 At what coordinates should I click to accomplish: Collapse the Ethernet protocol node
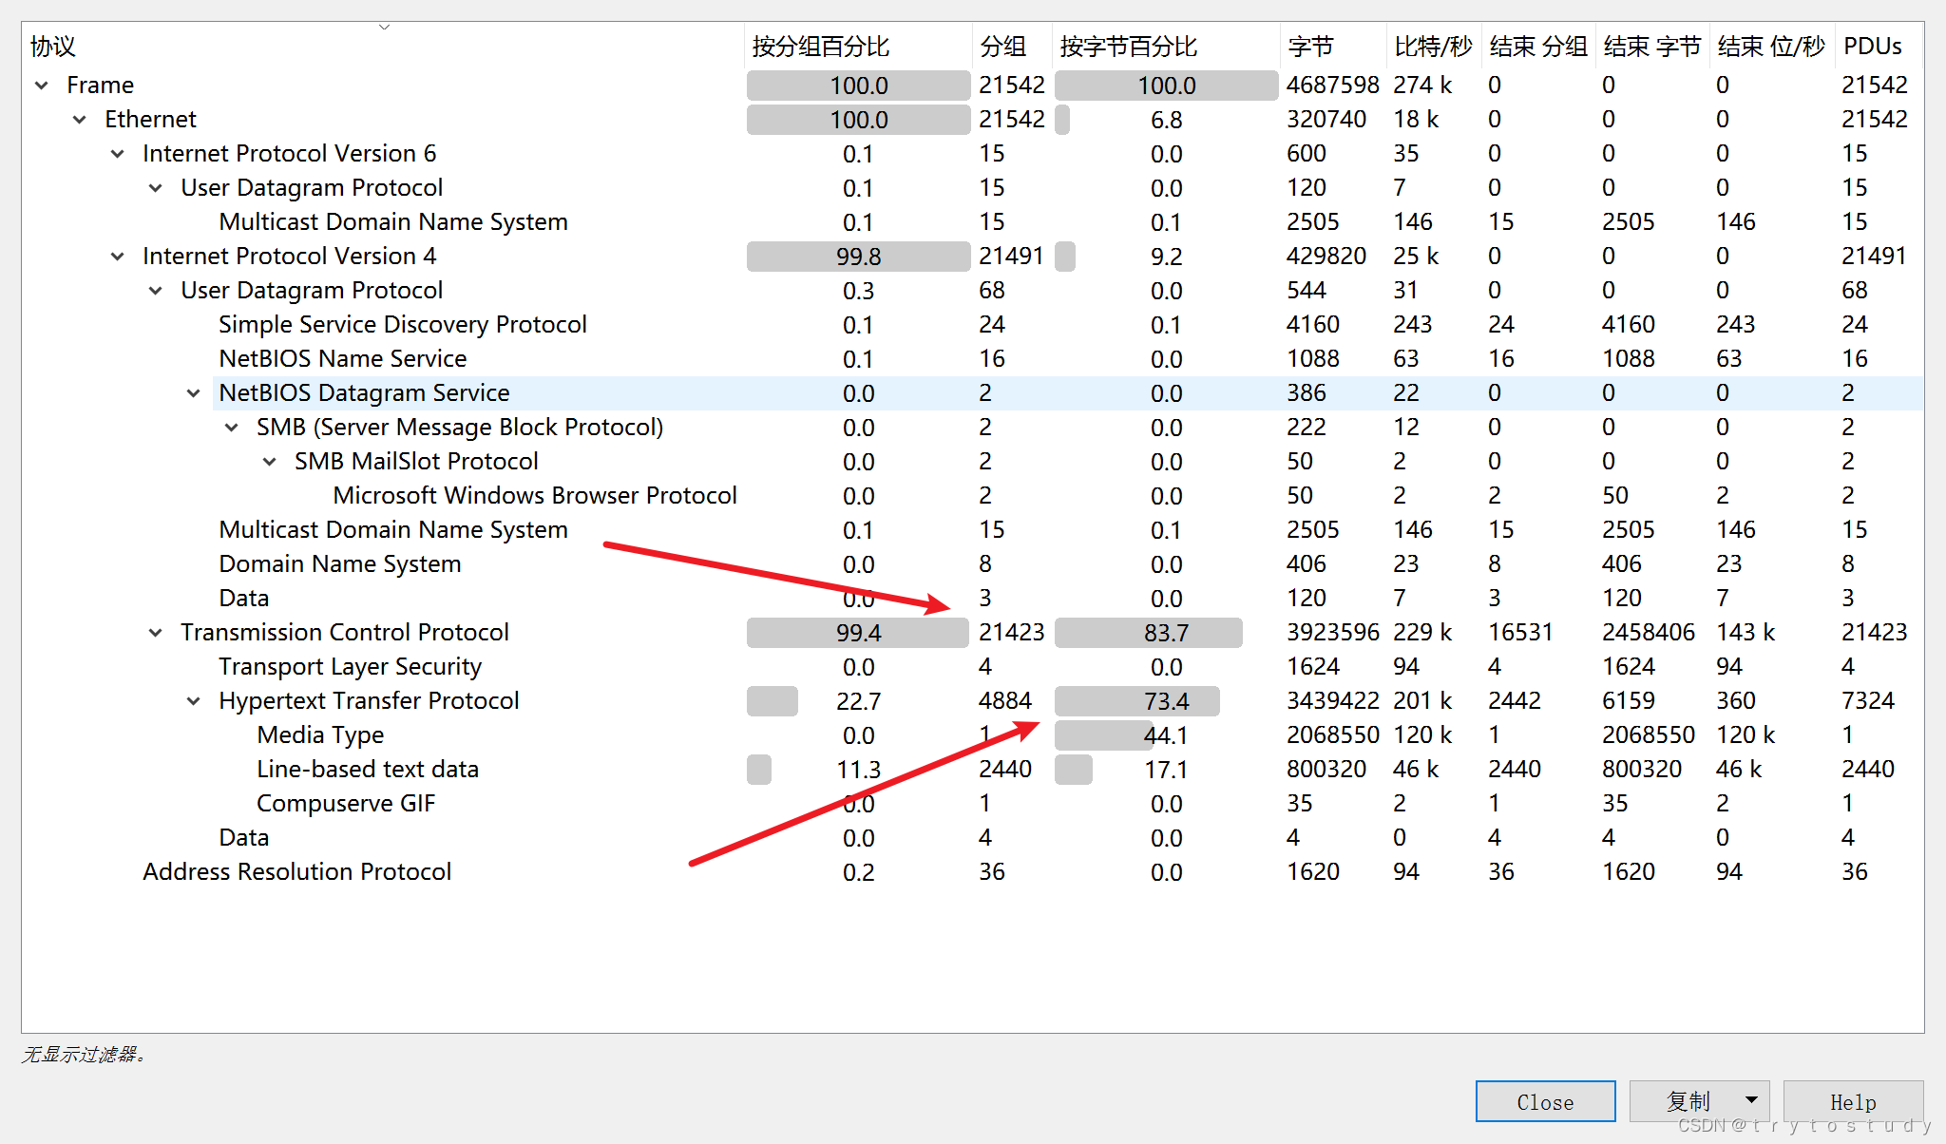tap(80, 120)
